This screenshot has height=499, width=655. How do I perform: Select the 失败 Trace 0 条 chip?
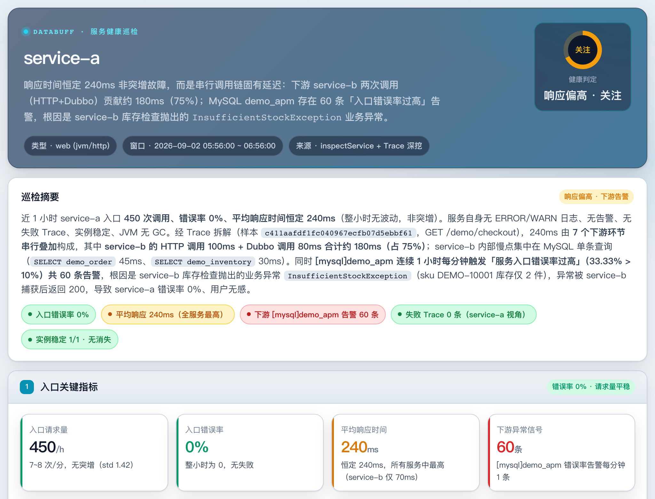pyautogui.click(x=463, y=314)
